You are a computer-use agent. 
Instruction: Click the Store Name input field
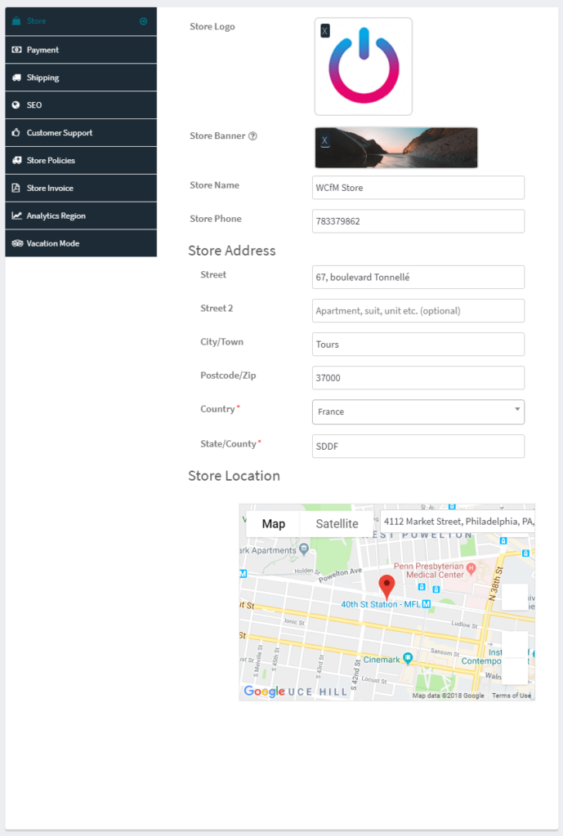coord(418,188)
